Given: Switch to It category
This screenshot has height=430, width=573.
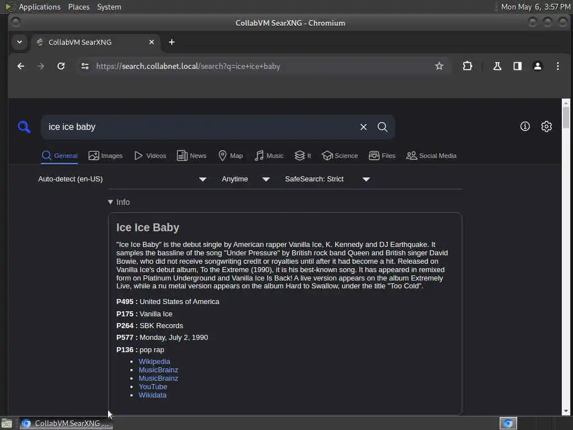Looking at the screenshot, I should click(x=303, y=156).
